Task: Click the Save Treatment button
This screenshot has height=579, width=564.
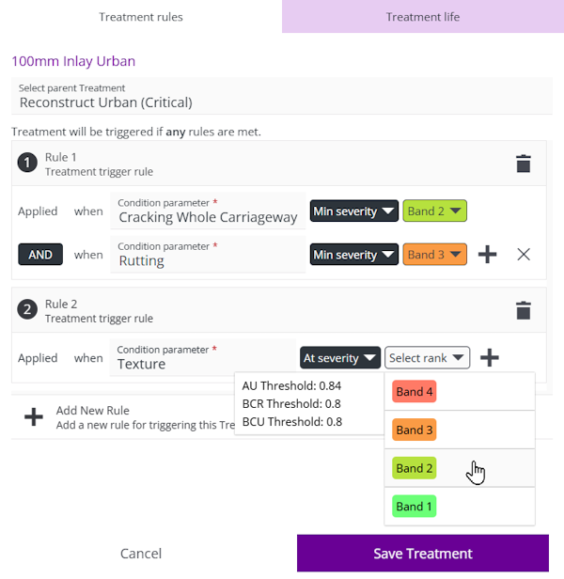Action: [x=422, y=554]
